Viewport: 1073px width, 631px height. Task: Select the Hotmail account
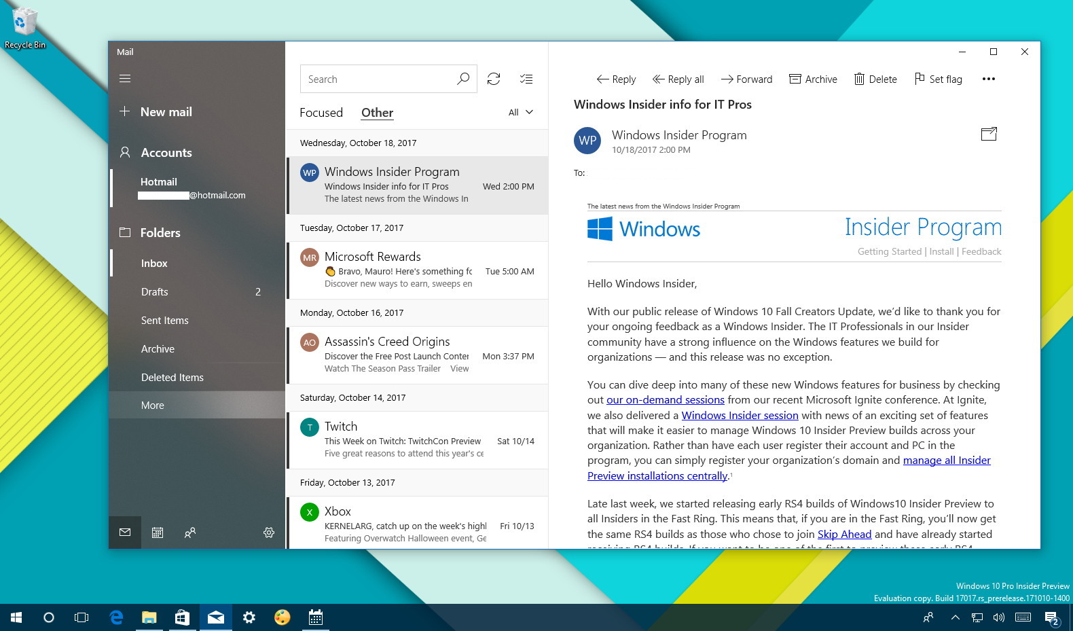click(x=197, y=188)
